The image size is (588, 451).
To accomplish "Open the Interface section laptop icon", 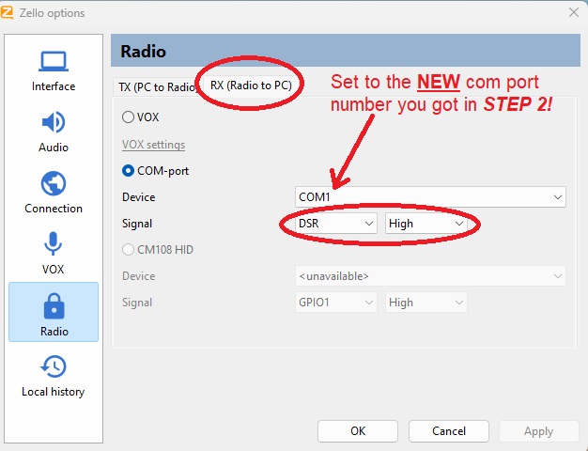I will point(54,61).
